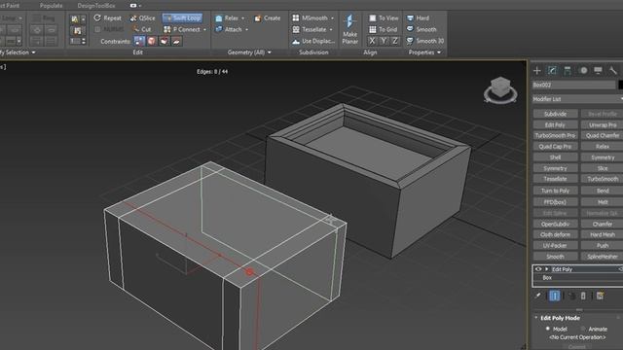Activate the Swift Loop tool
Screen dimensions: 623x350
182,18
